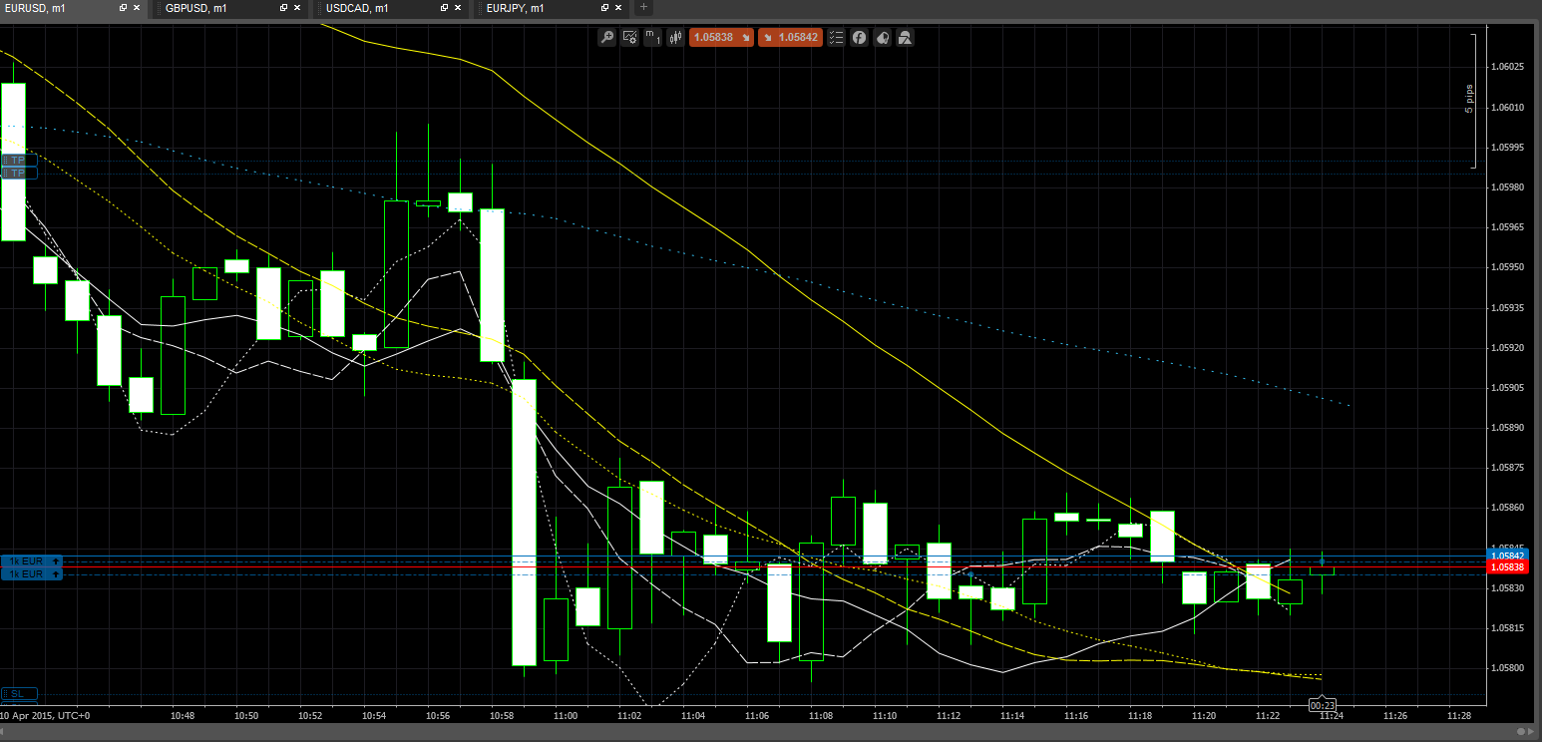Image resolution: width=1542 pixels, height=742 pixels.
Task: Open the shapes drawing tools icon
Action: pos(905,38)
